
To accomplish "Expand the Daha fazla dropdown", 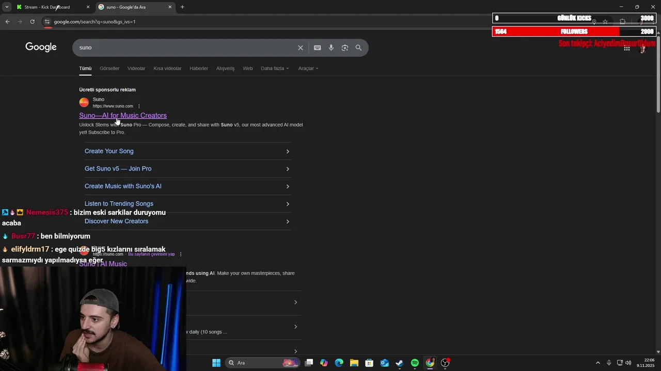I will click(x=275, y=69).
